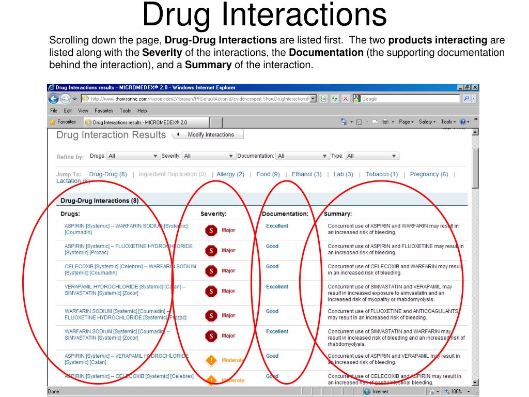Jump to Allergy (2) section

pos(230,174)
